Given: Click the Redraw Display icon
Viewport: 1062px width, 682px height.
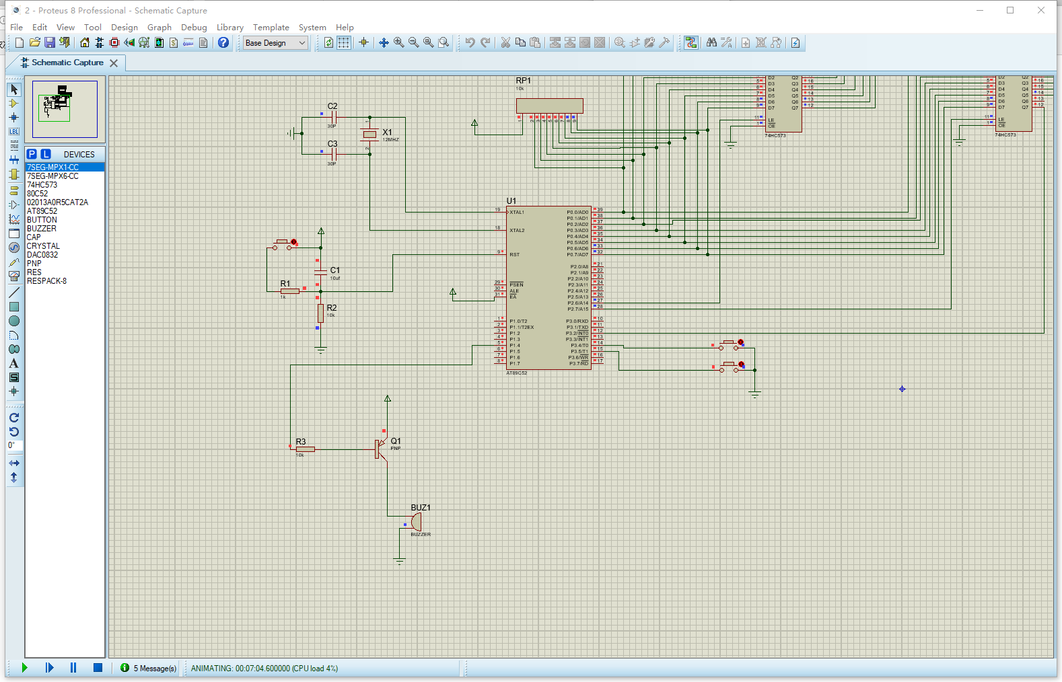Looking at the screenshot, I should [328, 42].
